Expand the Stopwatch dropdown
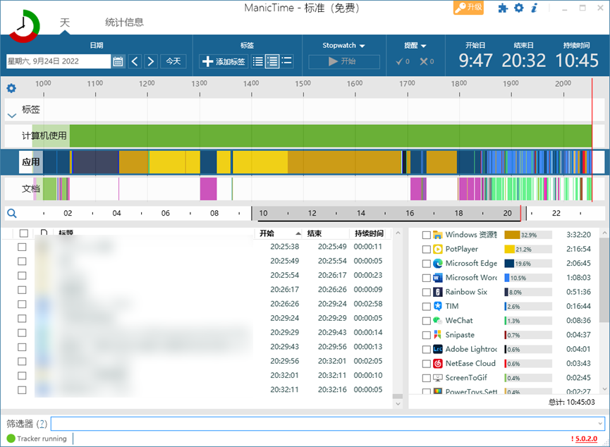Image resolution: width=610 pixels, height=447 pixels. [x=344, y=46]
